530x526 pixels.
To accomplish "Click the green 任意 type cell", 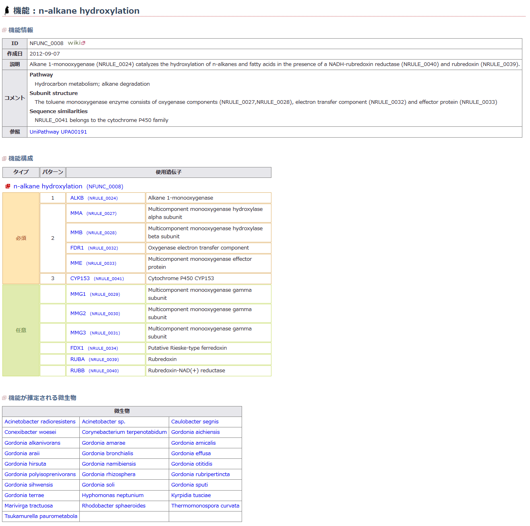I will [21, 330].
